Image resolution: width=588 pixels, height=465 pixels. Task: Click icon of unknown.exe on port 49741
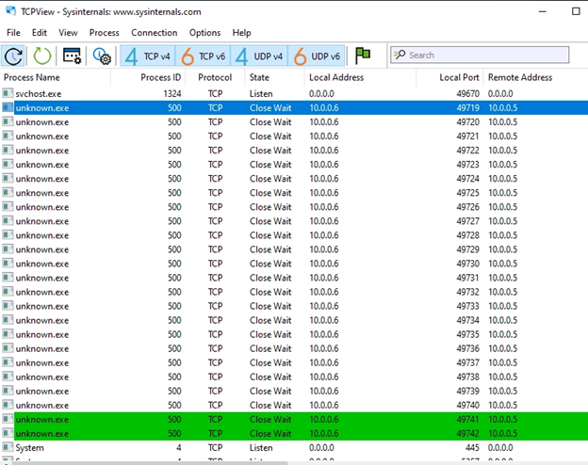pyautogui.click(x=8, y=419)
